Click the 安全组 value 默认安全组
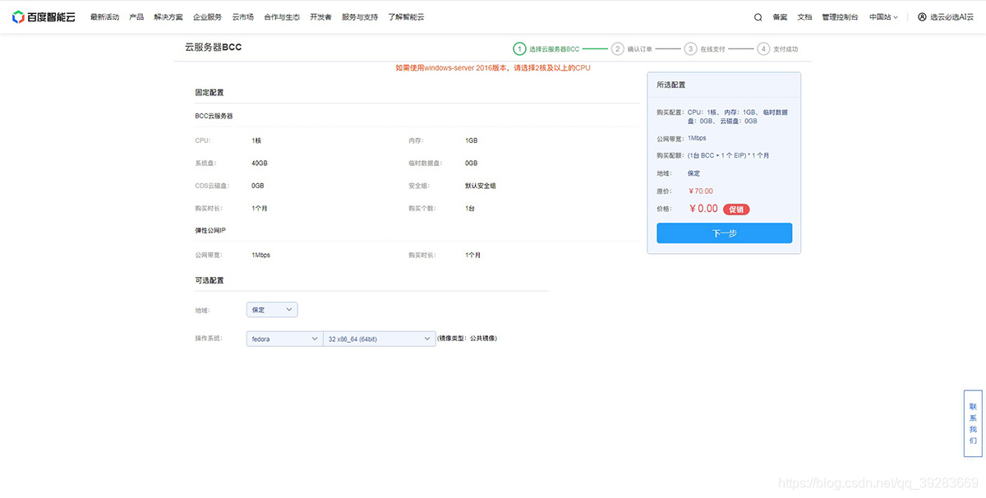The image size is (986, 498). pyautogui.click(x=481, y=186)
